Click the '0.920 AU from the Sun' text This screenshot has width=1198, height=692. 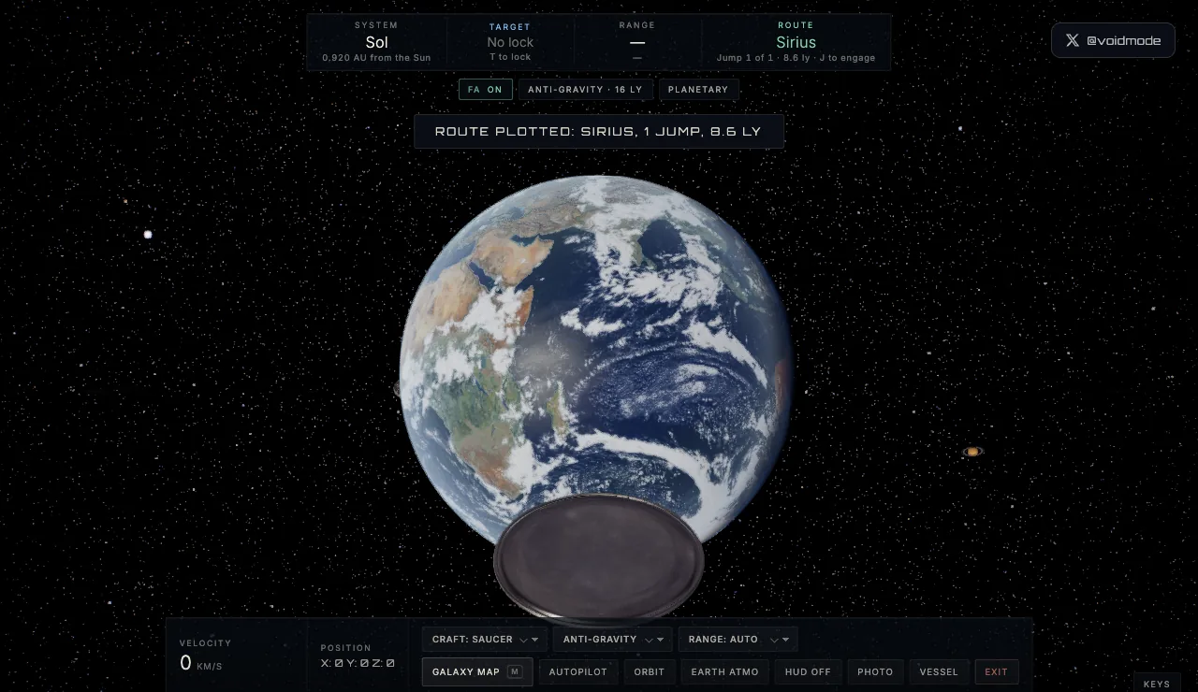pyautogui.click(x=377, y=58)
